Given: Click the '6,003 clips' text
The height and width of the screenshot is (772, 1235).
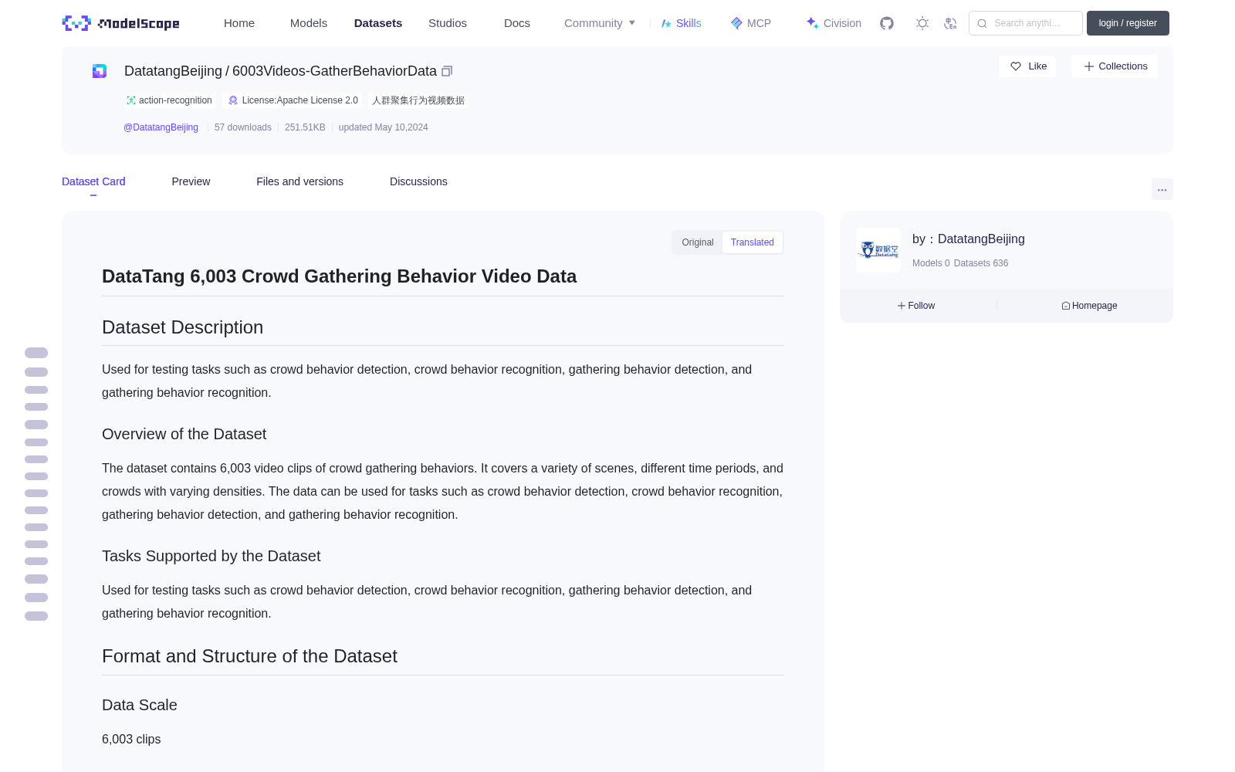Looking at the screenshot, I should coord(131,739).
